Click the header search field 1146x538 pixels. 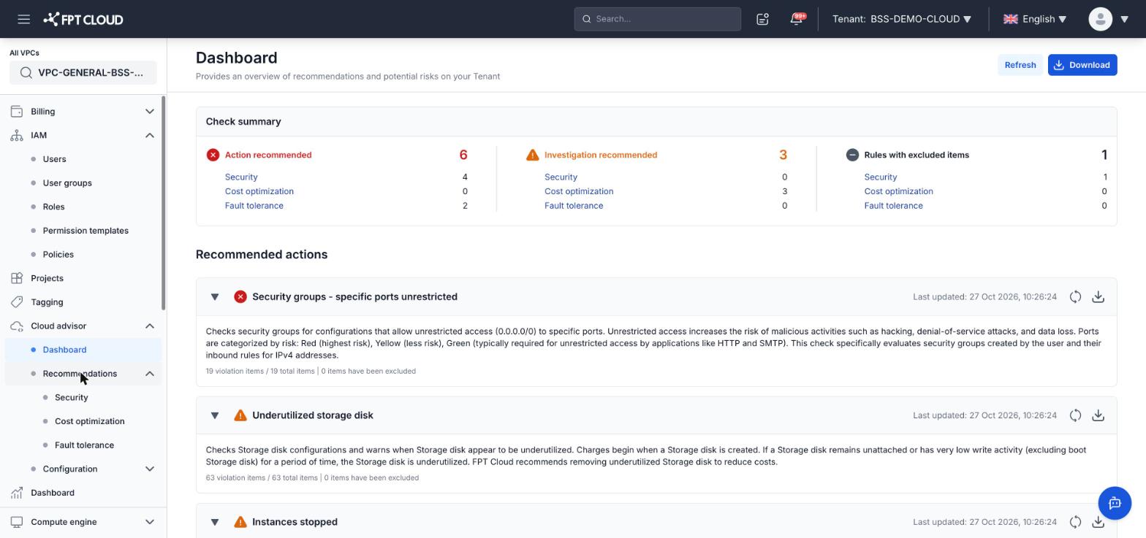click(658, 19)
